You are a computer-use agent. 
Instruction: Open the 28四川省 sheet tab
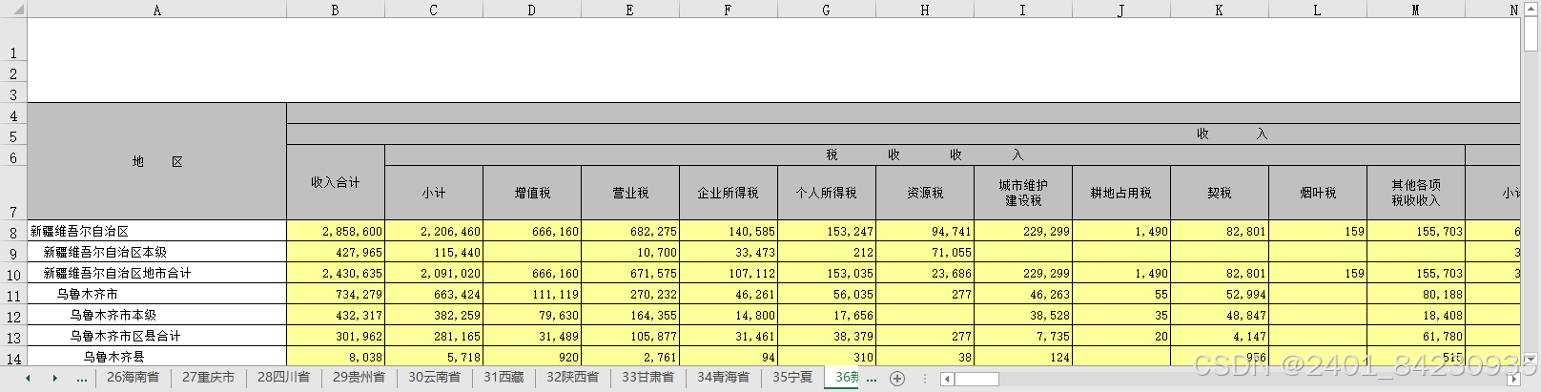coord(283,378)
